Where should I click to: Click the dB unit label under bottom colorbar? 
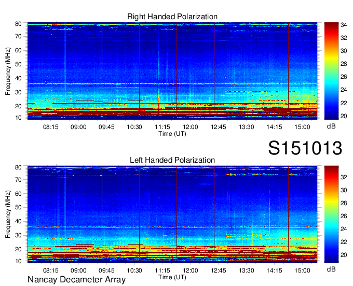pyautogui.click(x=331, y=269)
